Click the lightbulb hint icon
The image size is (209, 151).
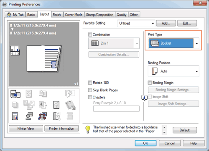pos(88,129)
